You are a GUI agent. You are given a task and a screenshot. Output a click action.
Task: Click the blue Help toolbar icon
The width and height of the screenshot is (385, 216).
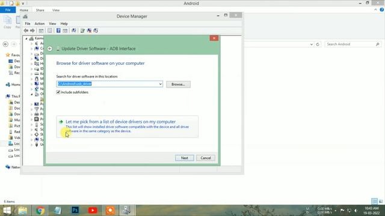[x=58, y=31]
